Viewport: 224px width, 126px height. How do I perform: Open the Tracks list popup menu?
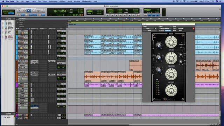point(14,19)
